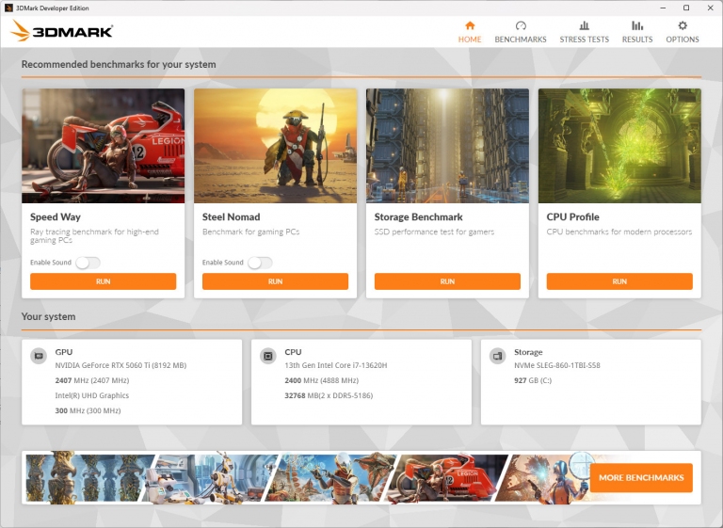Click the Intel(R) UHD Graphics text

tap(91, 395)
